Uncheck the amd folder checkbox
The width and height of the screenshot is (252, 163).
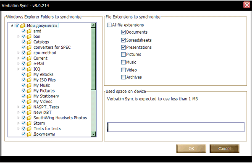(x=24, y=31)
